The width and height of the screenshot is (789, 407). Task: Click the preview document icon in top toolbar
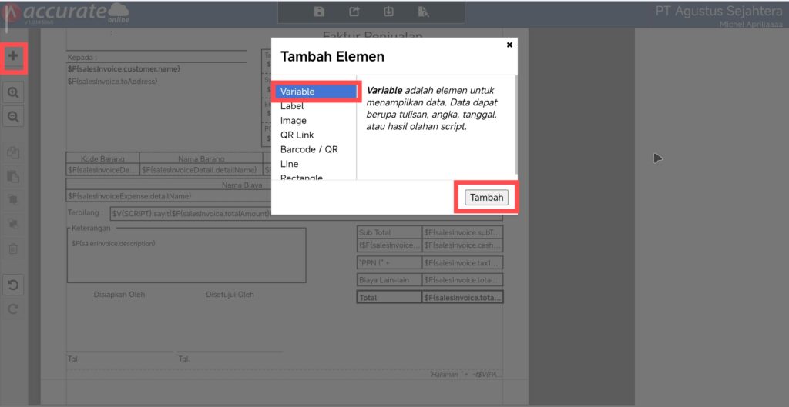(423, 12)
